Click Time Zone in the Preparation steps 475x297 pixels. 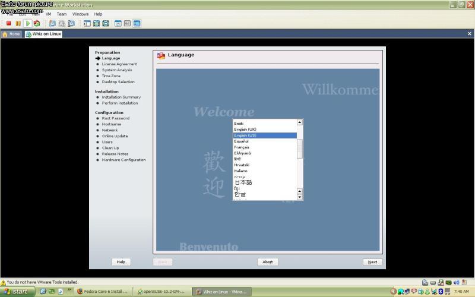pyautogui.click(x=111, y=76)
